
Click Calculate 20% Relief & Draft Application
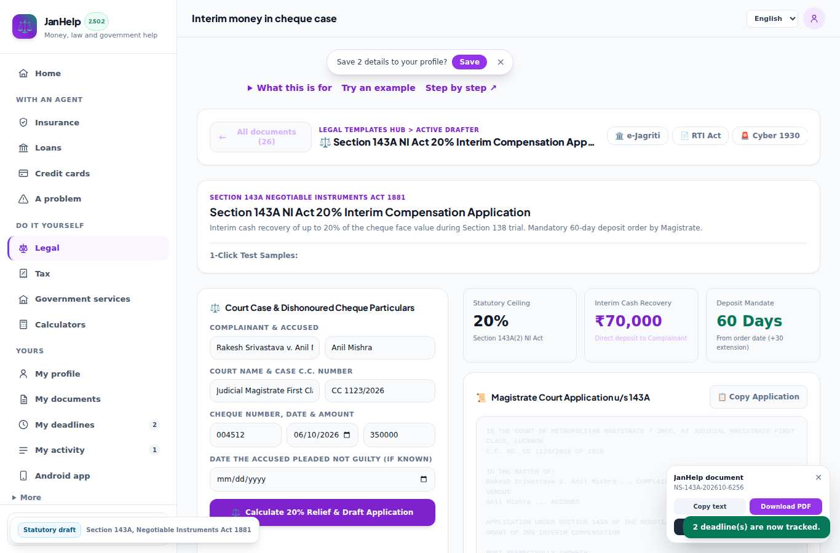(322, 512)
